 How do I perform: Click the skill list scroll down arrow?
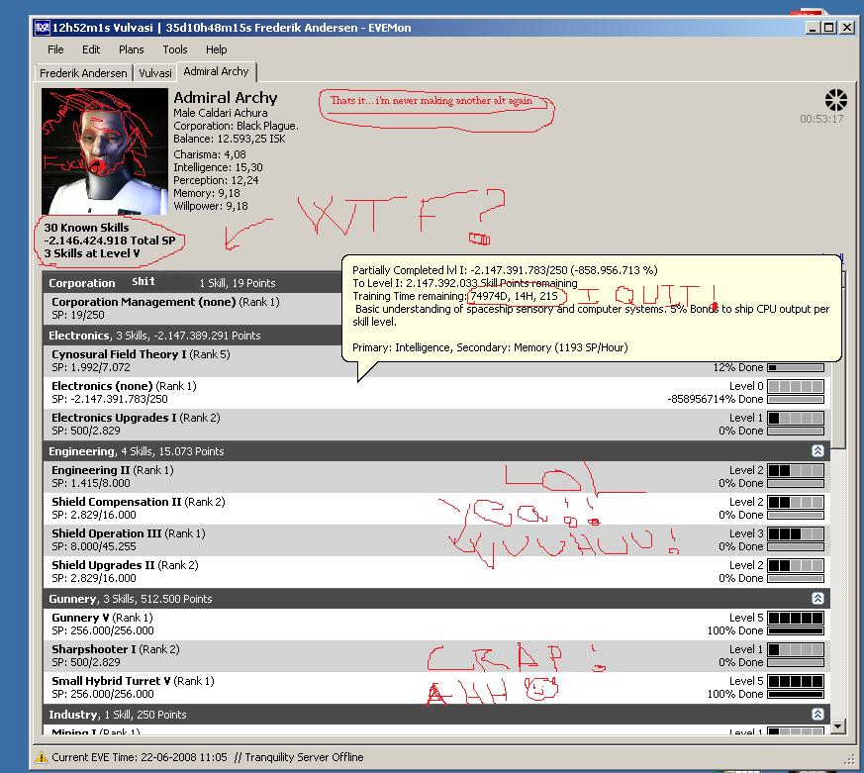pos(837,726)
